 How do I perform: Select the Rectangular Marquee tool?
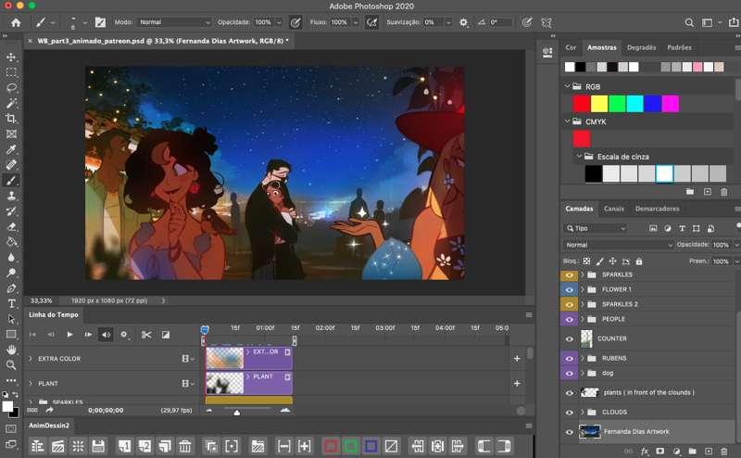point(11,72)
